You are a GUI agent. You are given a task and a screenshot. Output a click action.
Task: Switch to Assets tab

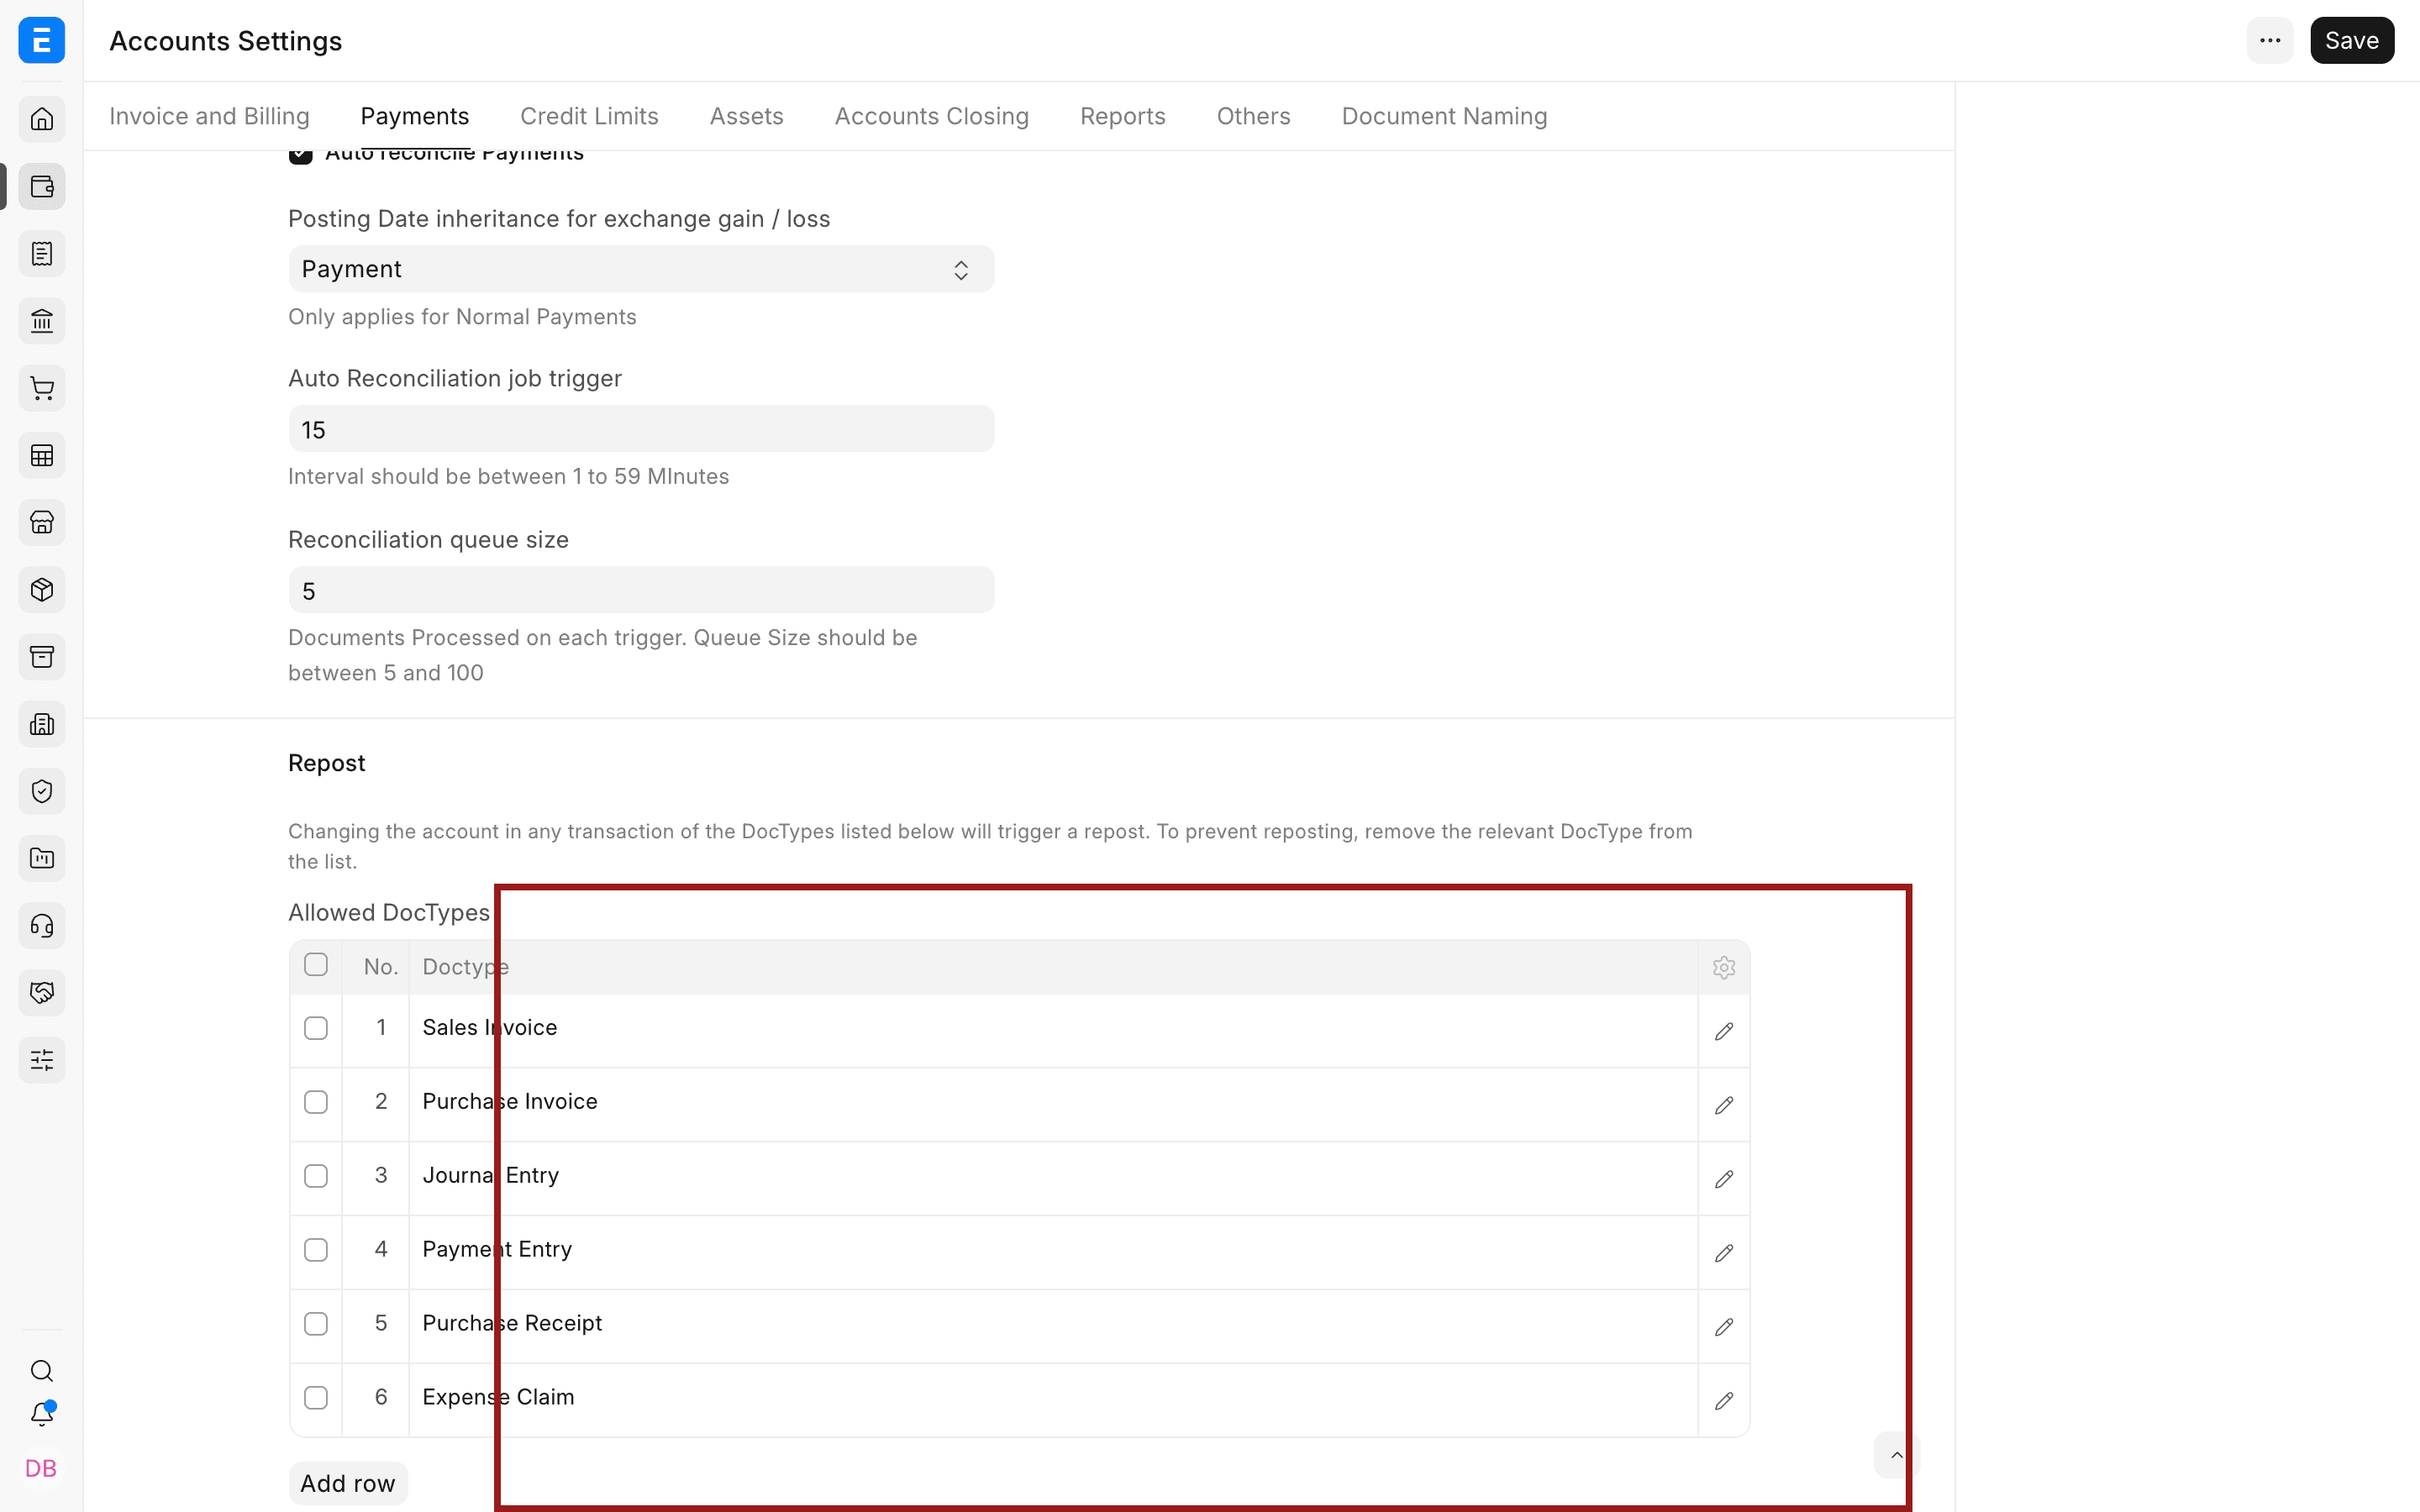coord(746,116)
